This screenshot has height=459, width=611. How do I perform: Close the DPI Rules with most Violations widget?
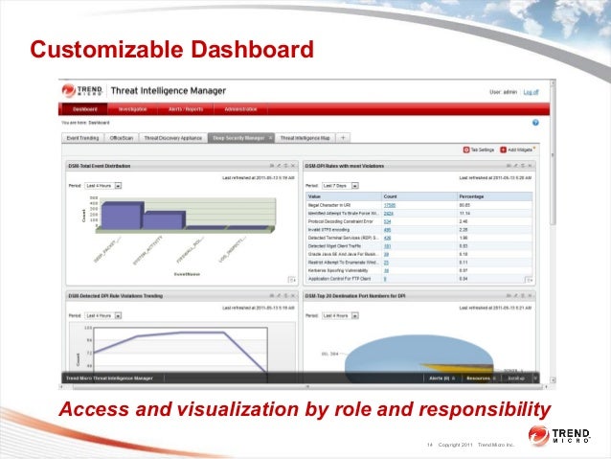coord(530,166)
